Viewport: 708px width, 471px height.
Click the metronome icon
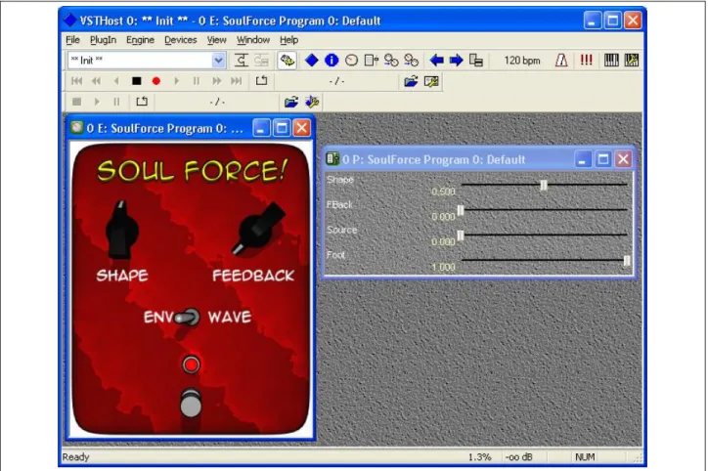[x=561, y=60]
